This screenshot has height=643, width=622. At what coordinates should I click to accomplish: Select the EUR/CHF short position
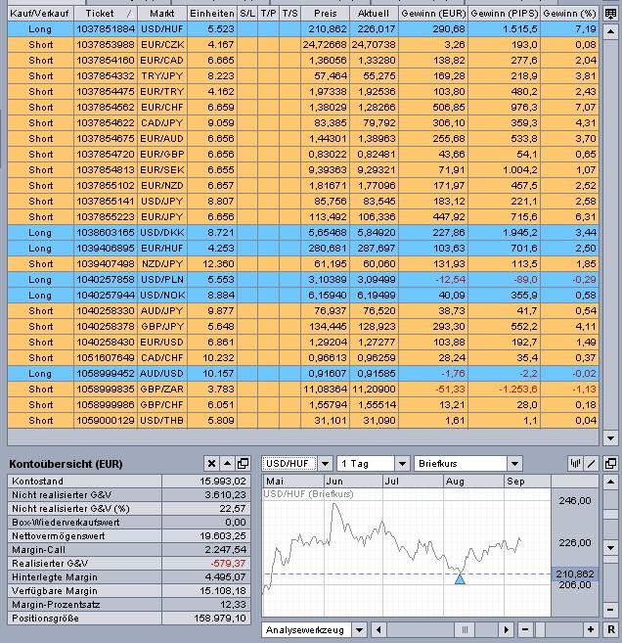tap(303, 108)
